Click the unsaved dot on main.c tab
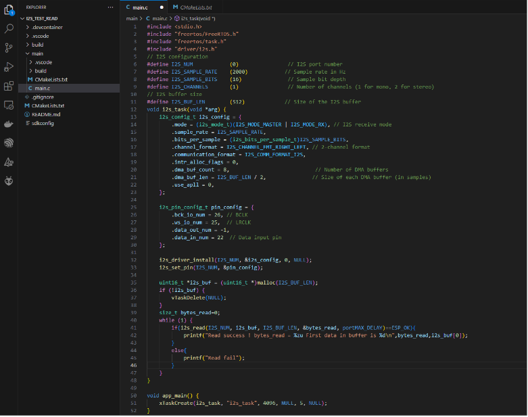The height and width of the screenshot is (417, 528). click(161, 7)
